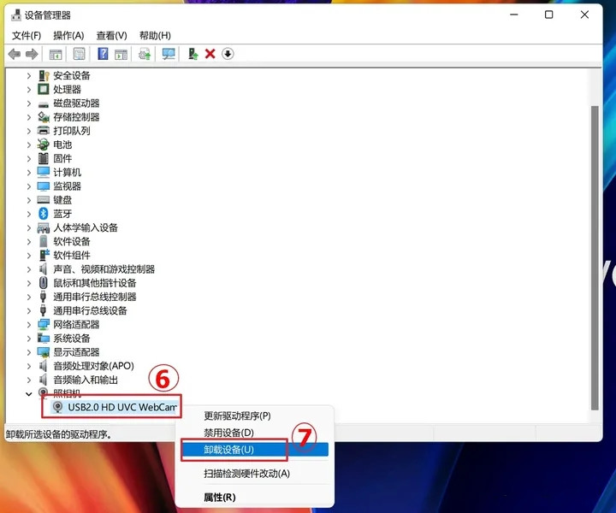Click the back arrow toolbar icon
This screenshot has height=513, width=616.
coord(14,54)
